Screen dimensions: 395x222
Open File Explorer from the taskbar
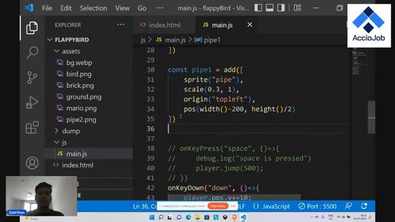point(197,217)
